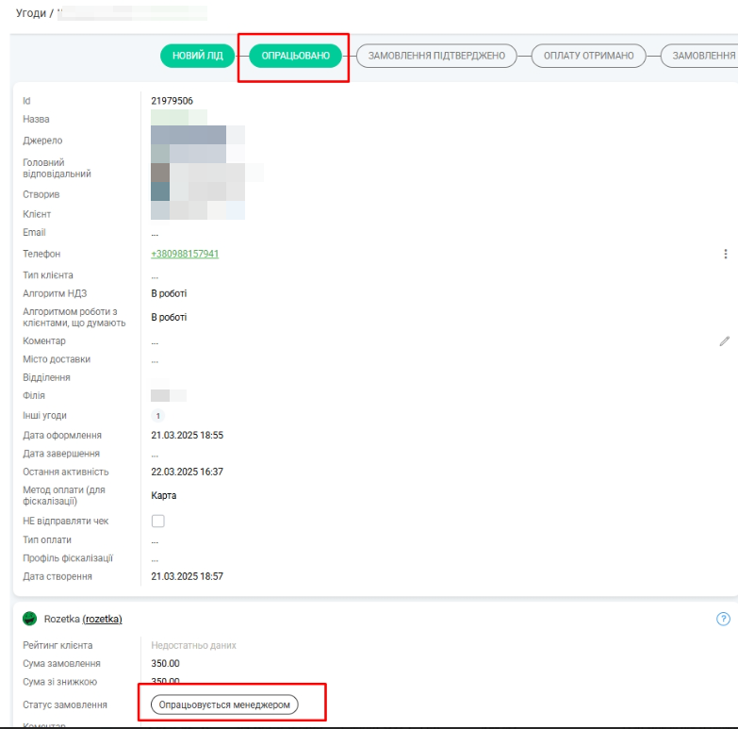Change the Метод оплати 'Карта' value

pos(163,495)
